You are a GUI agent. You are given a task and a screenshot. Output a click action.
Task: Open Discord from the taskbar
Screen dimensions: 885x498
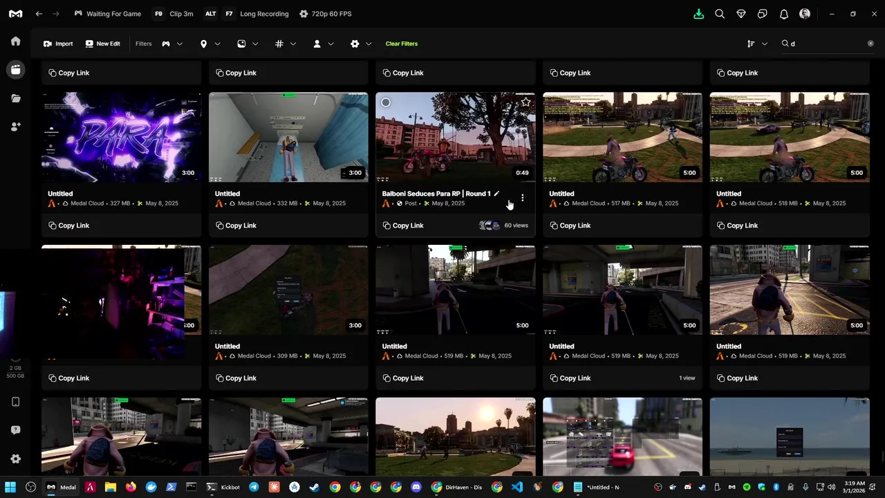click(416, 487)
